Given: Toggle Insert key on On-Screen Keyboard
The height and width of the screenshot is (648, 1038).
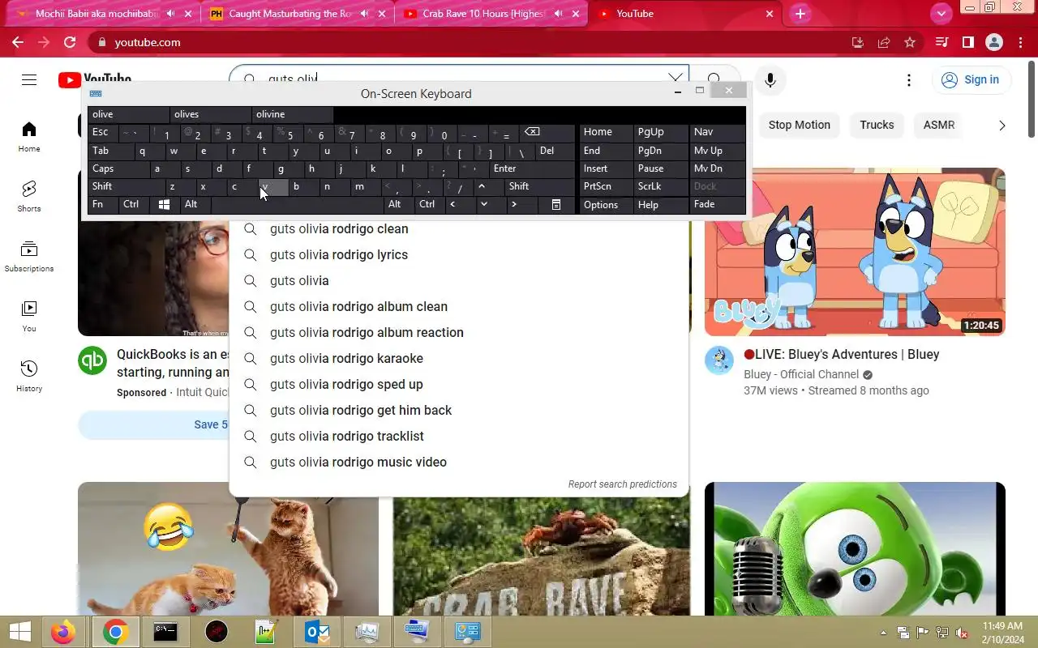Looking at the screenshot, I should [x=606, y=168].
